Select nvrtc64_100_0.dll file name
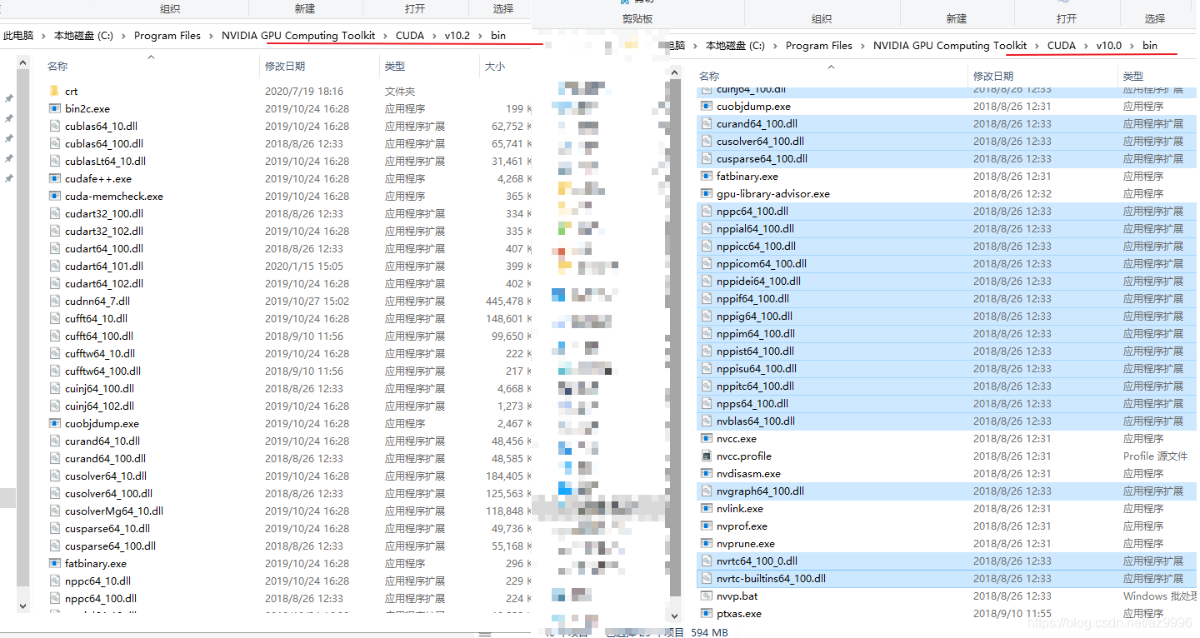 point(757,561)
